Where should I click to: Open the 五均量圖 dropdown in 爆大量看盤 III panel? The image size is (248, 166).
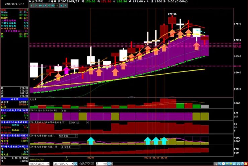(79, 147)
